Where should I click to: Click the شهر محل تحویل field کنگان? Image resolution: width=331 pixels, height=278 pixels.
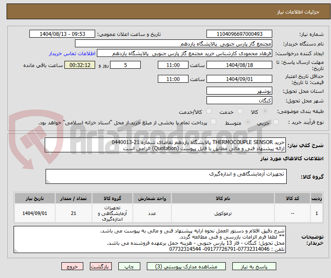(x=239, y=100)
